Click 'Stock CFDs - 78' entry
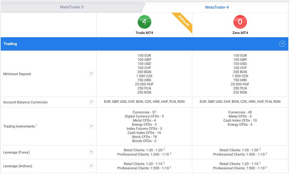Screen dimensions: 290x174 coord(144,137)
